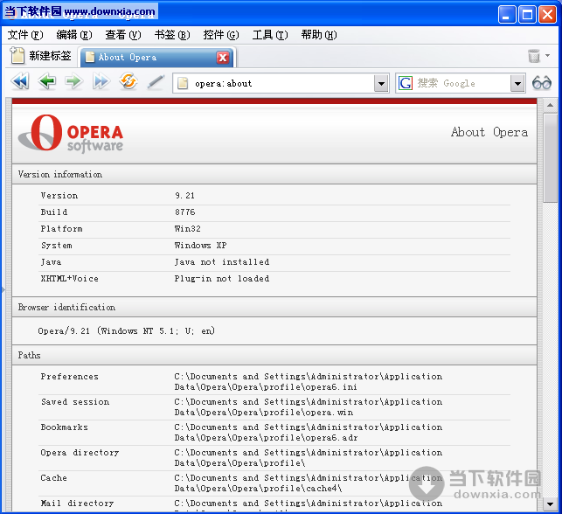The height and width of the screenshot is (514, 562).
Task: Click the Opera software logo
Action: click(x=71, y=134)
